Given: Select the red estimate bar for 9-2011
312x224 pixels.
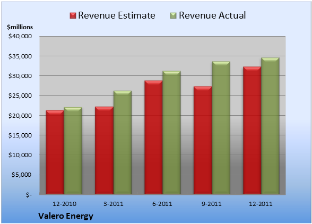Looking at the screenshot, I should pos(203,140).
